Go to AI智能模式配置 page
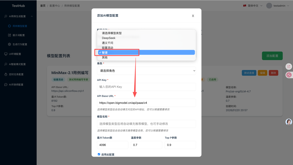Image resolution: width=293 pixels, height=165 pixels. point(17,64)
